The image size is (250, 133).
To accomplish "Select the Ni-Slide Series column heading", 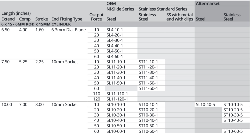I will (x=120, y=9).
